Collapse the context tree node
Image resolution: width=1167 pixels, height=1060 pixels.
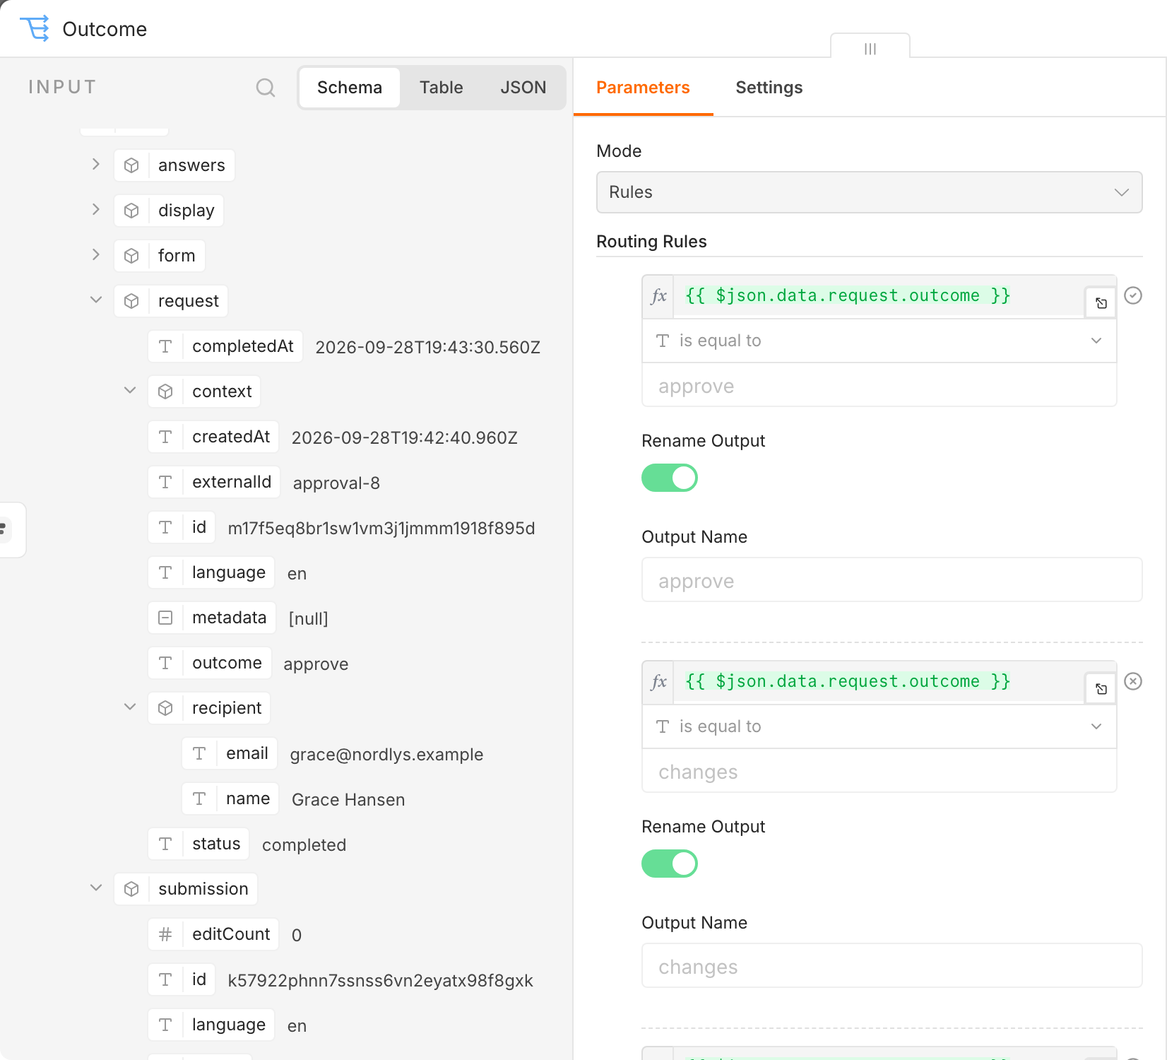[130, 391]
